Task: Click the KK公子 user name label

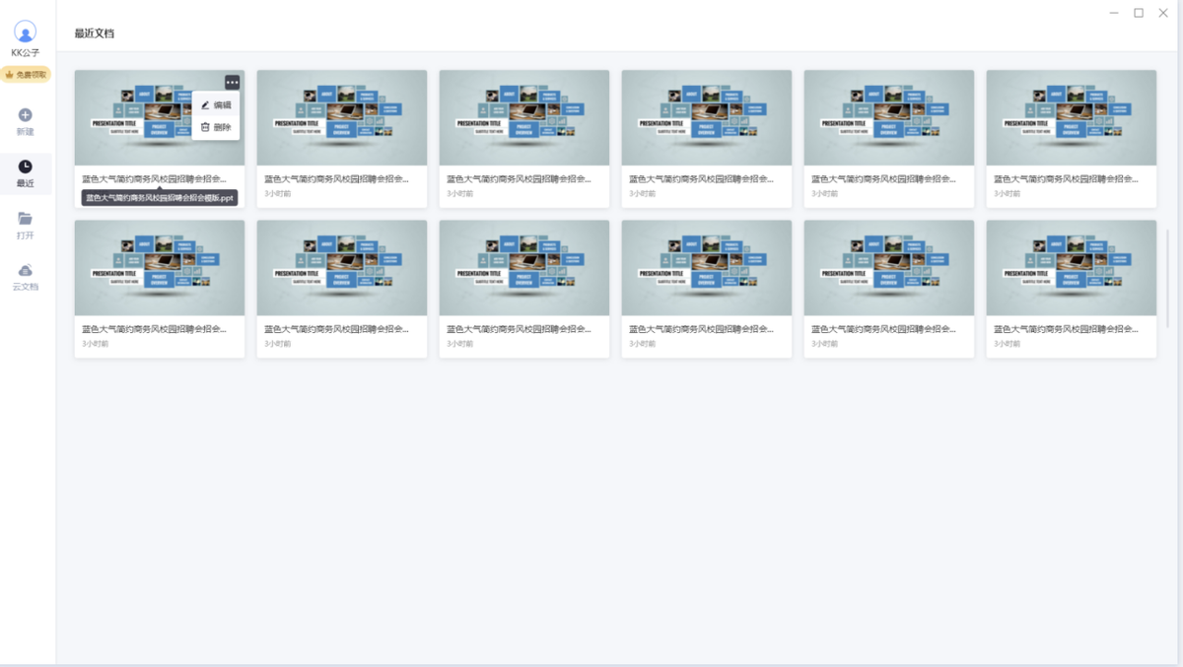Action: click(26, 53)
